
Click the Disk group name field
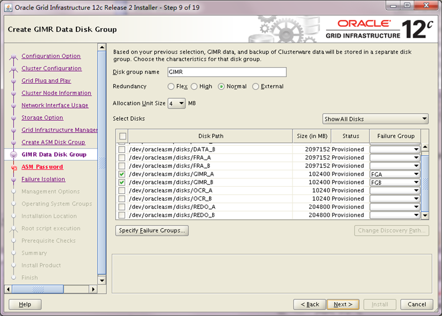(x=225, y=72)
